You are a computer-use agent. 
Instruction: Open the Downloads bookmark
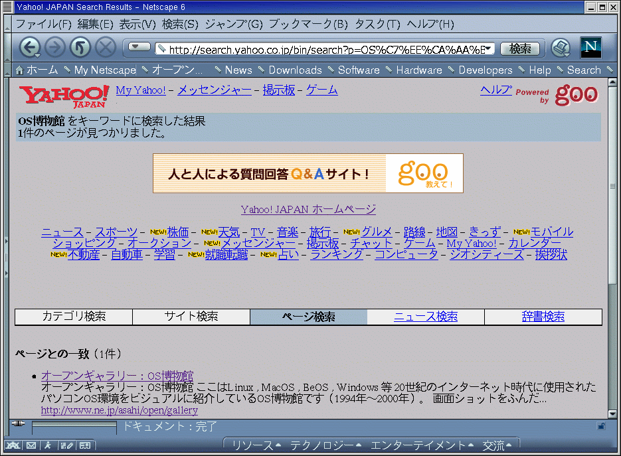click(x=296, y=70)
